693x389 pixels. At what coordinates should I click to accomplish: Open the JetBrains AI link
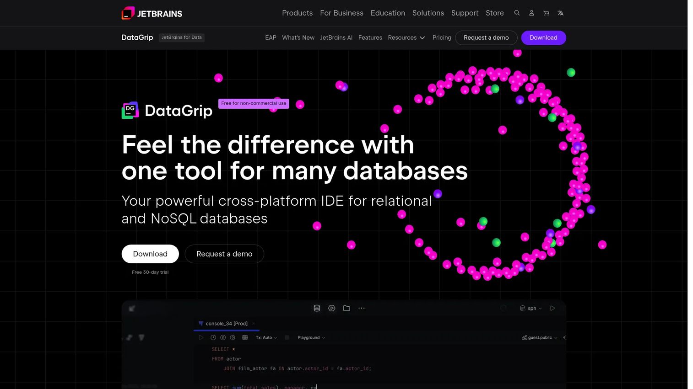336,37
